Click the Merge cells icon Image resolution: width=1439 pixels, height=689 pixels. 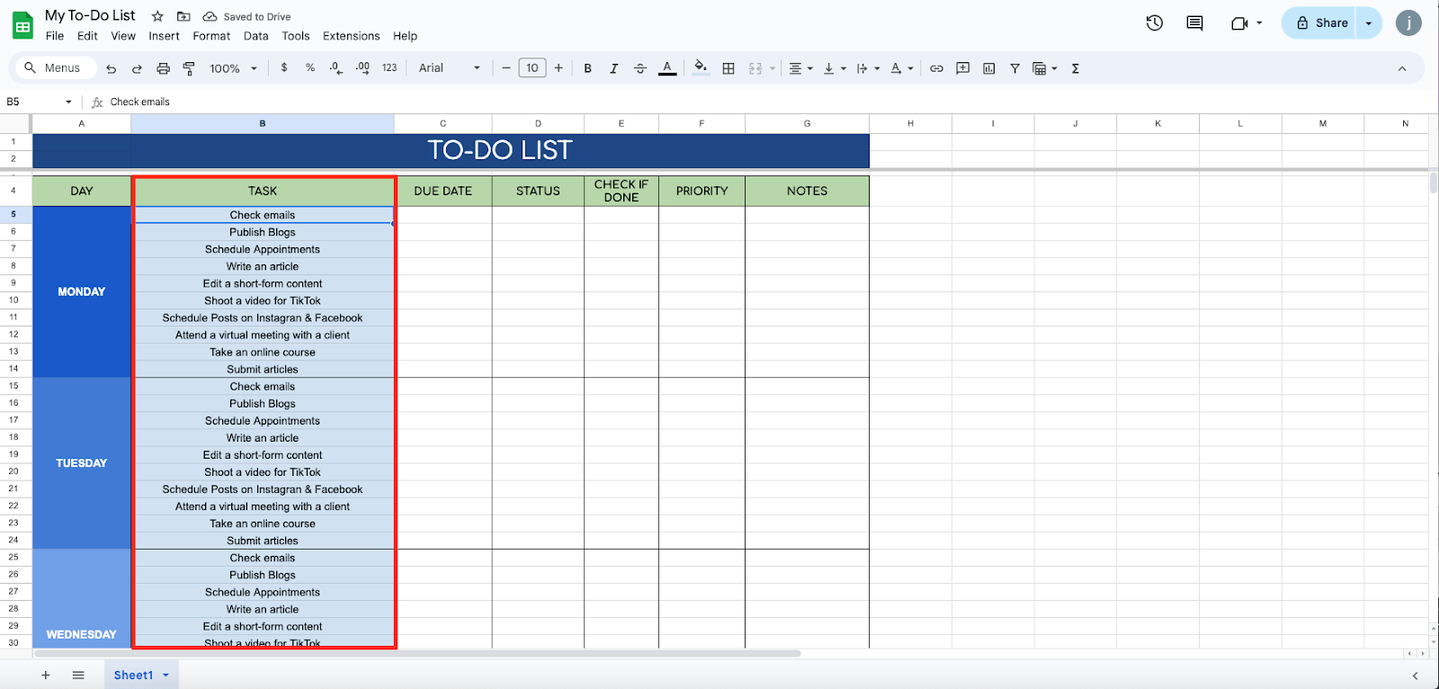[755, 68]
